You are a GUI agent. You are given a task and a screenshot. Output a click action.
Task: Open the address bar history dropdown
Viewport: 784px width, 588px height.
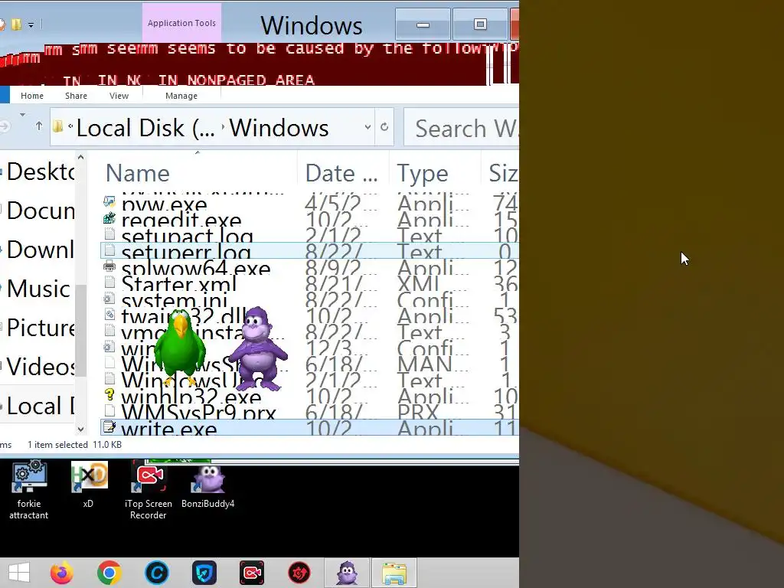pyautogui.click(x=367, y=127)
